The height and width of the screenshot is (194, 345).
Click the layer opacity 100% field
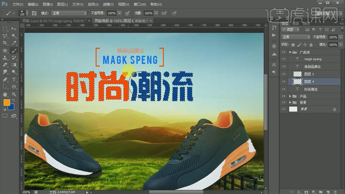(x=333, y=37)
